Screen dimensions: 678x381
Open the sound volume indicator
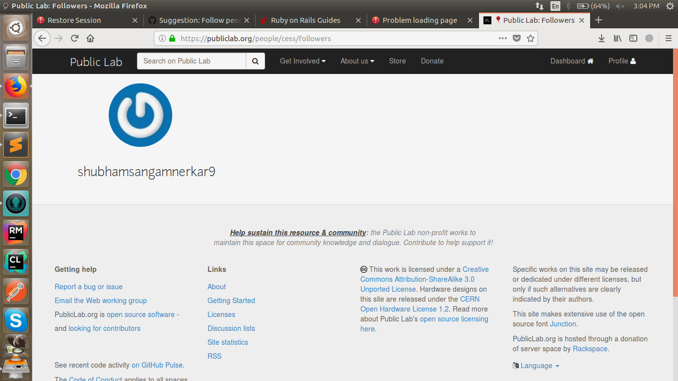[620, 6]
